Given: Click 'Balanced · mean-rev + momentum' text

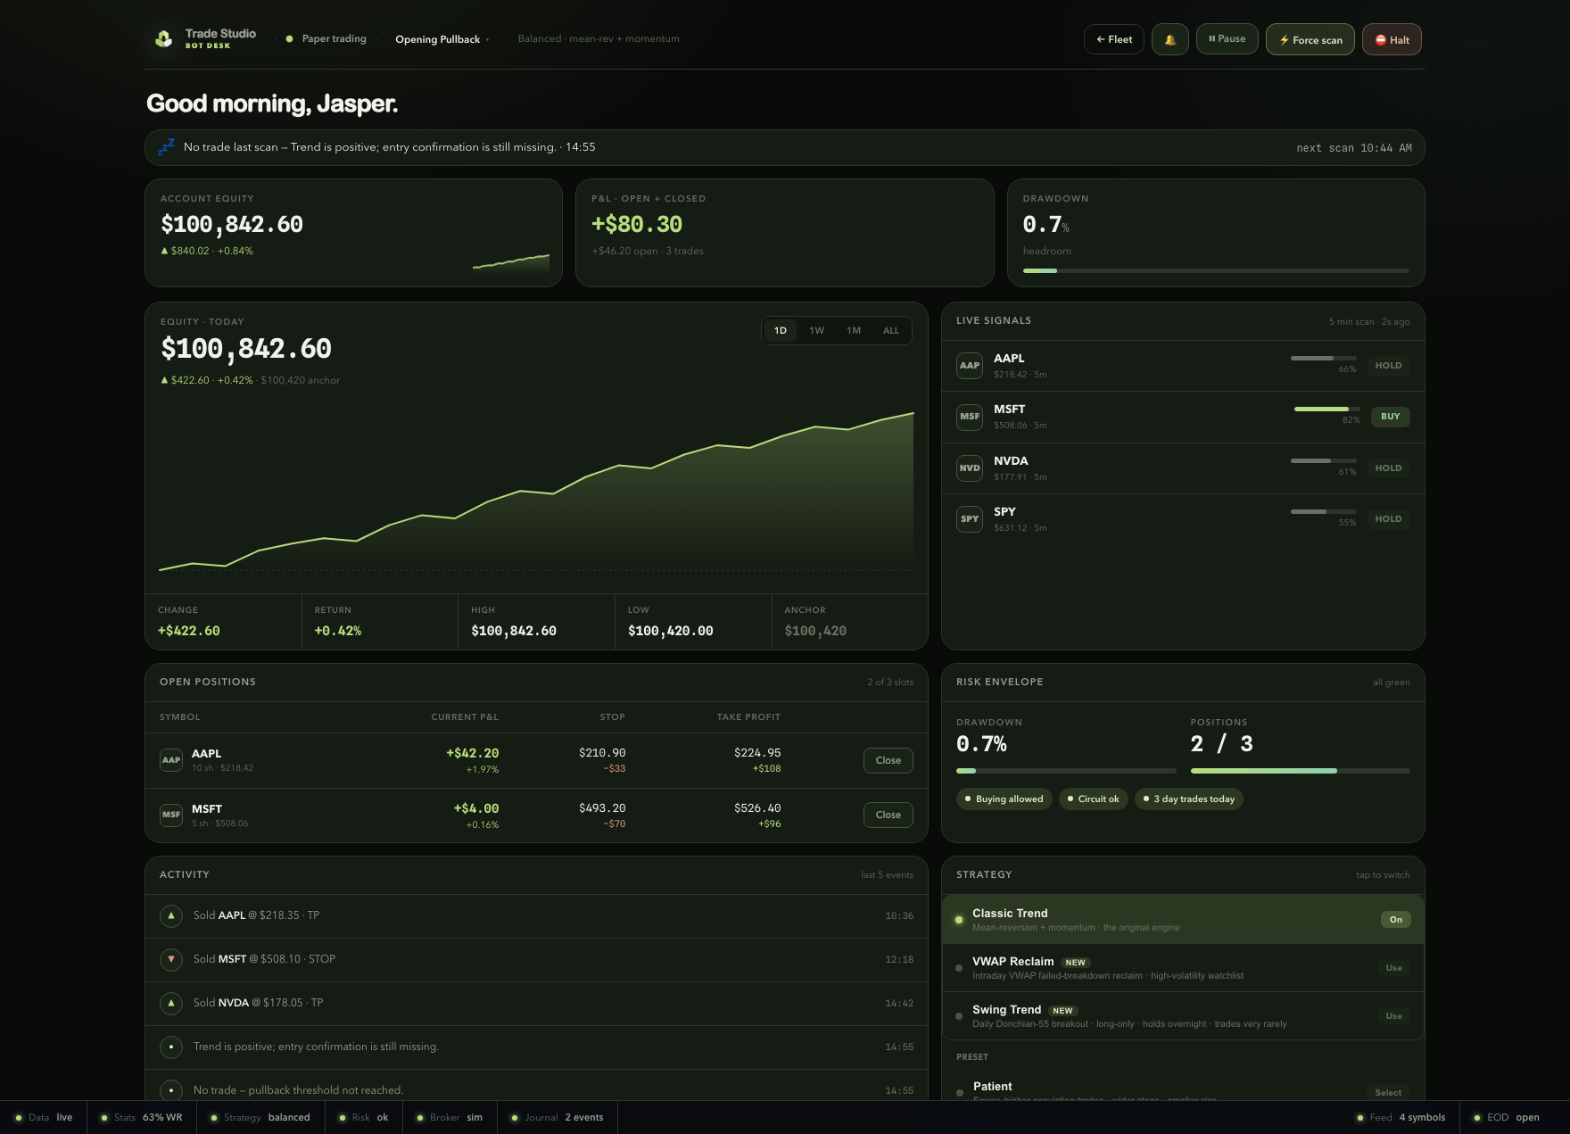Looking at the screenshot, I should click(599, 39).
